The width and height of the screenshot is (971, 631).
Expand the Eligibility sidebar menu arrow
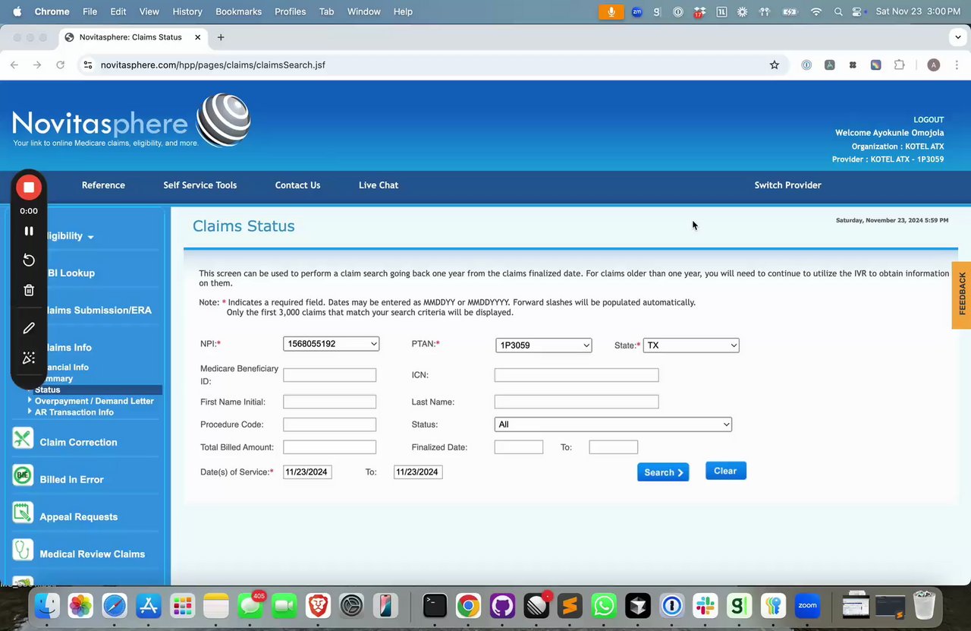(90, 237)
